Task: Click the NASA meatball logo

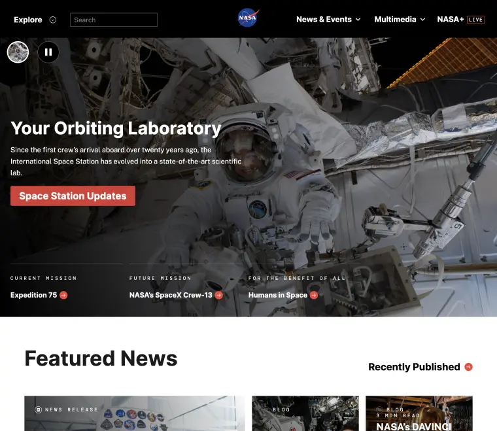Action: click(248, 18)
